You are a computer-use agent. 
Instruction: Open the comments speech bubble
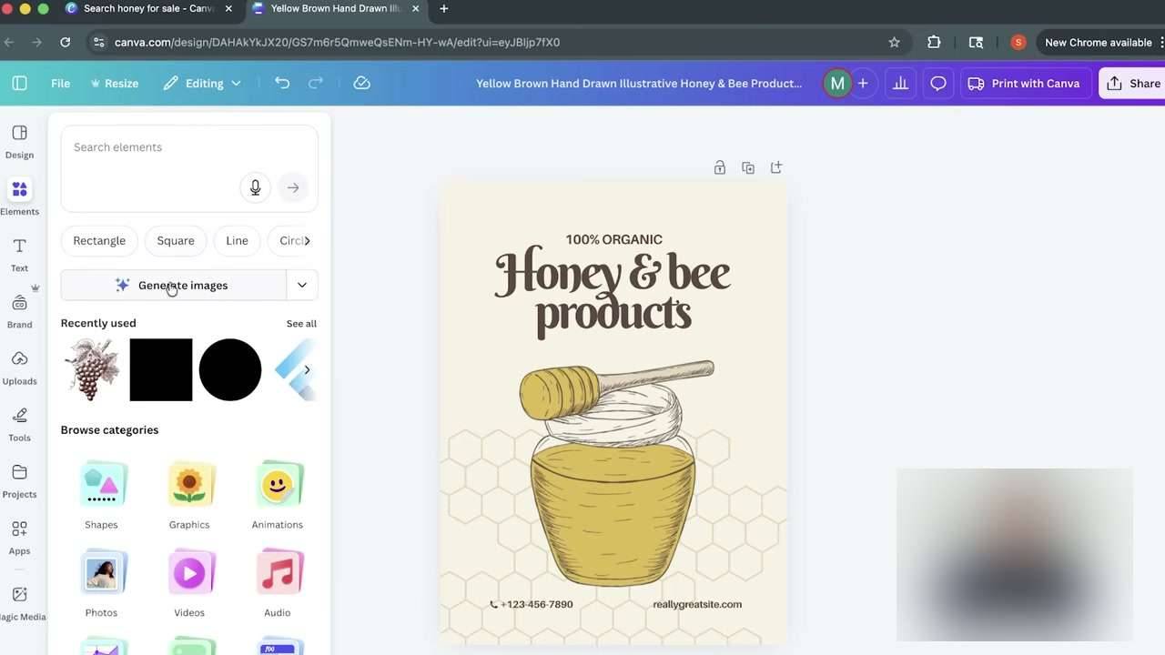click(x=937, y=83)
